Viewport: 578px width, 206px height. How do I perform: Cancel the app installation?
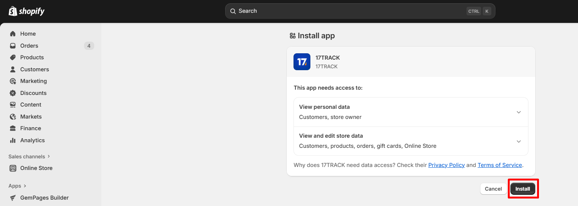click(x=493, y=189)
